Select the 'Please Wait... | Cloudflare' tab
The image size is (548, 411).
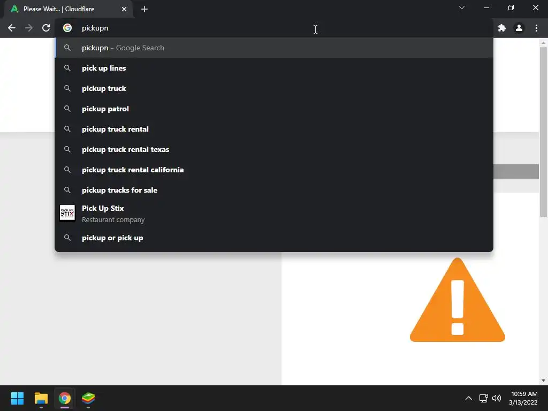[68, 9]
